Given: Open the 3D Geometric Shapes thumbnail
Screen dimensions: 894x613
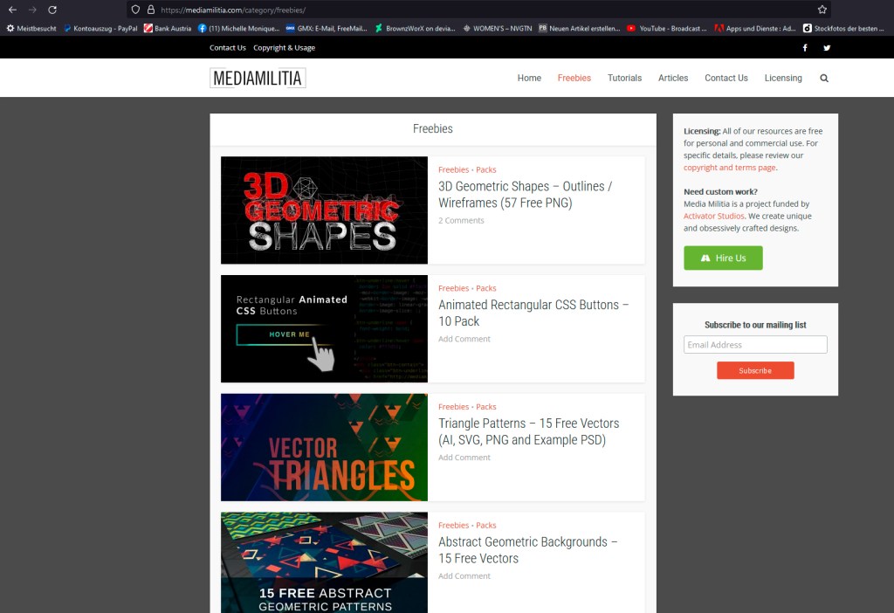Looking at the screenshot, I should (324, 210).
